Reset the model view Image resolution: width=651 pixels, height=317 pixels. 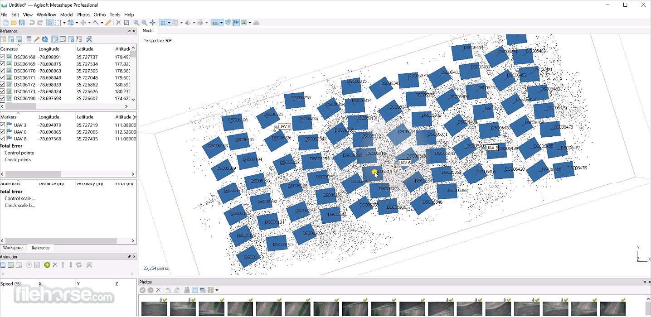click(x=153, y=23)
